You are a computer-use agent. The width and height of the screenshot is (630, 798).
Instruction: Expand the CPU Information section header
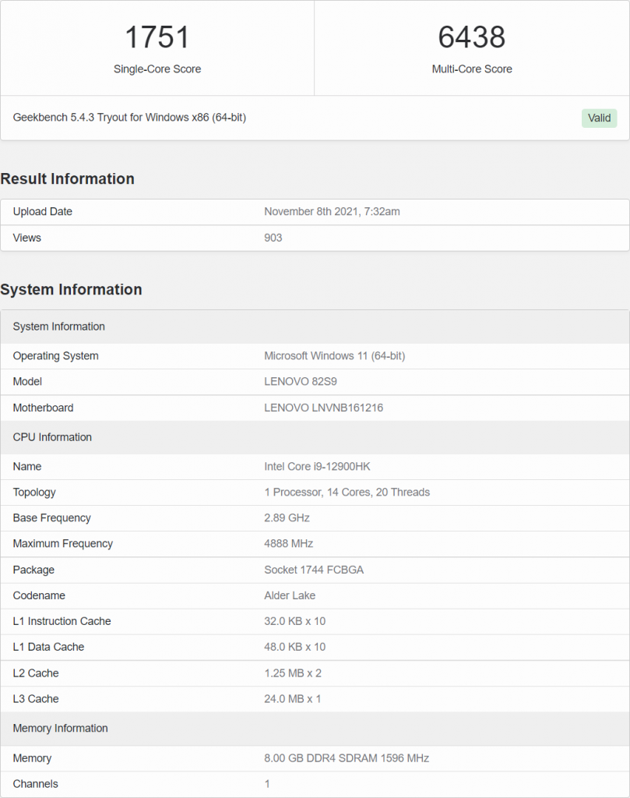coord(51,437)
